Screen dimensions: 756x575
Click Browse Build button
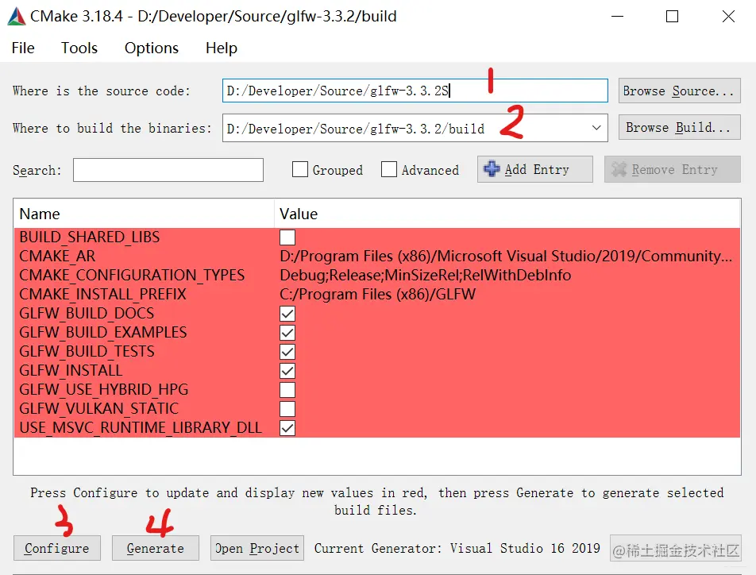[679, 127]
